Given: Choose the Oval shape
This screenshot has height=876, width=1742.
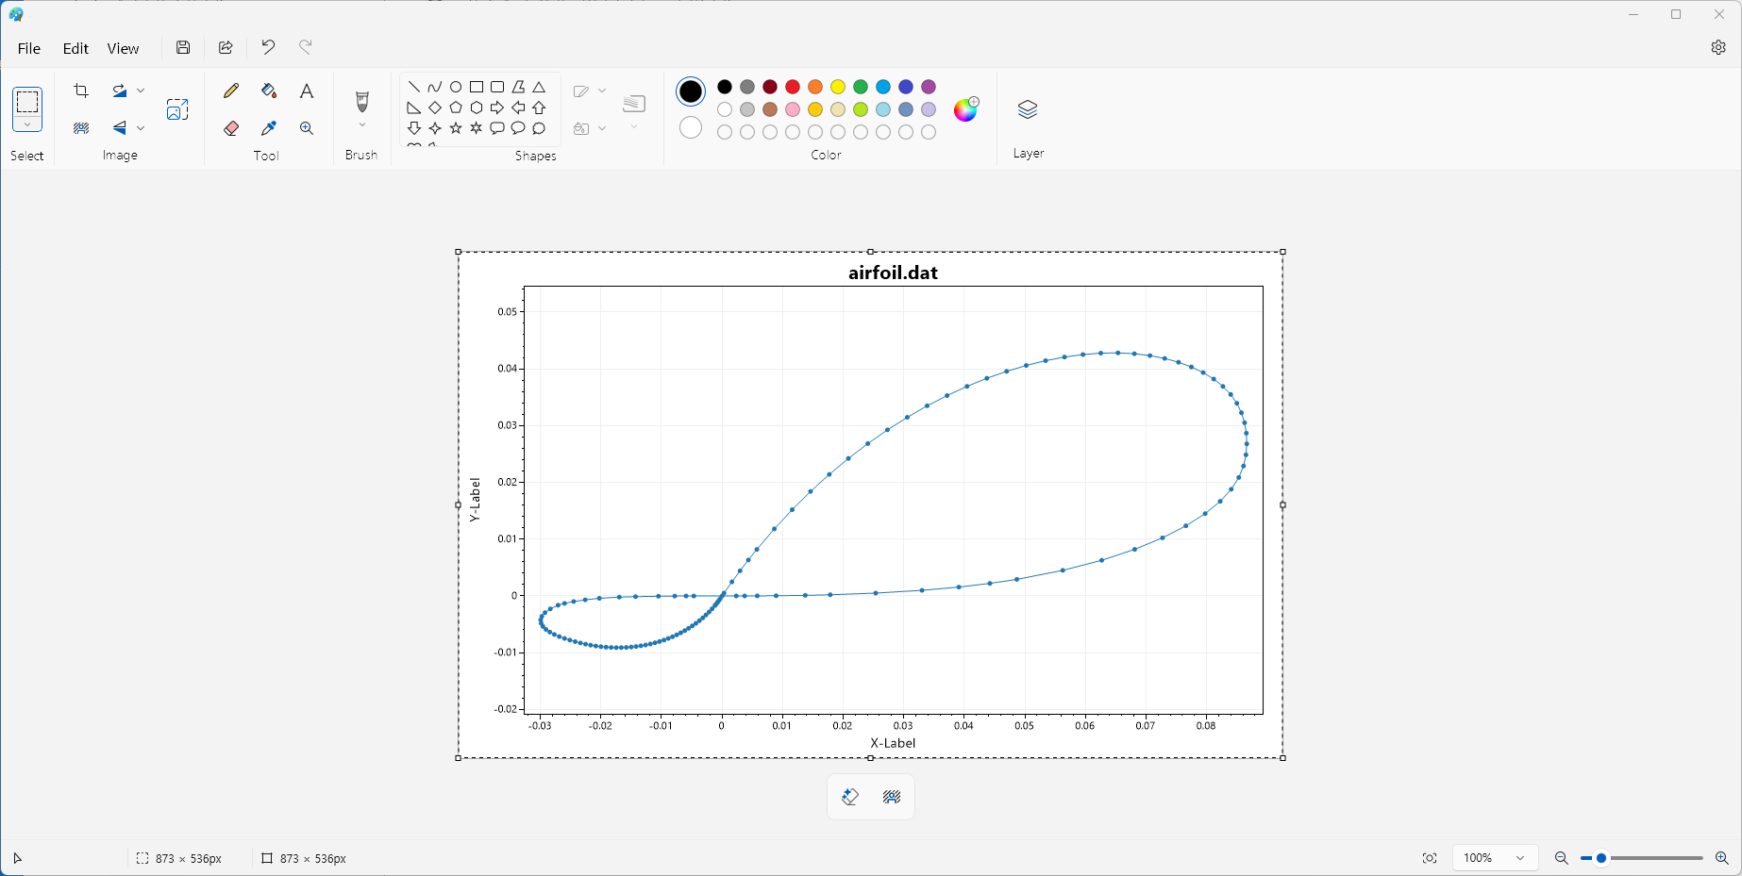Looking at the screenshot, I should point(456,87).
